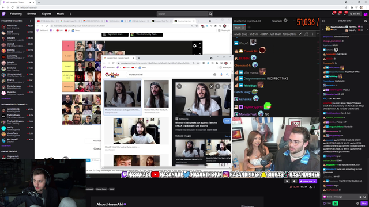The image size is (369, 207).
Task: Select first image result speaks out against Twitch
Action: pos(123,94)
